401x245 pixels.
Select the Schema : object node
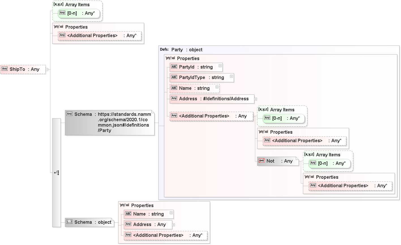point(89,222)
